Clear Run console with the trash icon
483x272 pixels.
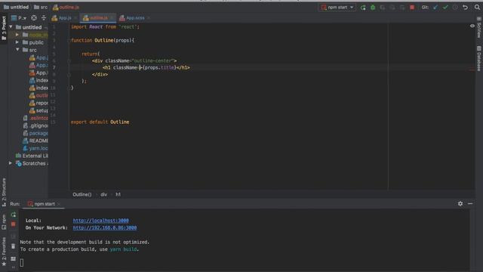click(14, 246)
